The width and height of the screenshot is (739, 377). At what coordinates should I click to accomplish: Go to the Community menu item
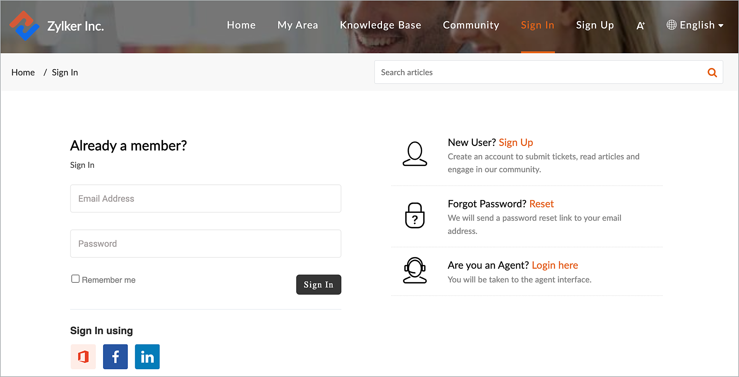471,25
